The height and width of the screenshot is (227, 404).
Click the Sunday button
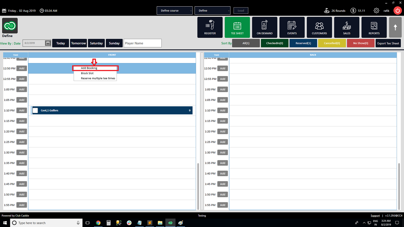(x=114, y=43)
